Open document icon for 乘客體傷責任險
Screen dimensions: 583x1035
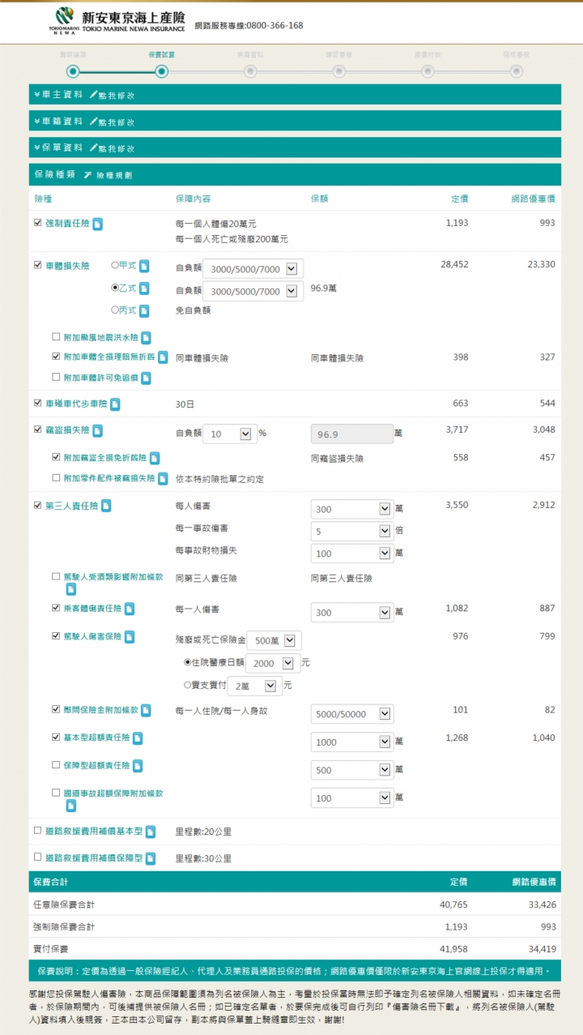pos(129,609)
